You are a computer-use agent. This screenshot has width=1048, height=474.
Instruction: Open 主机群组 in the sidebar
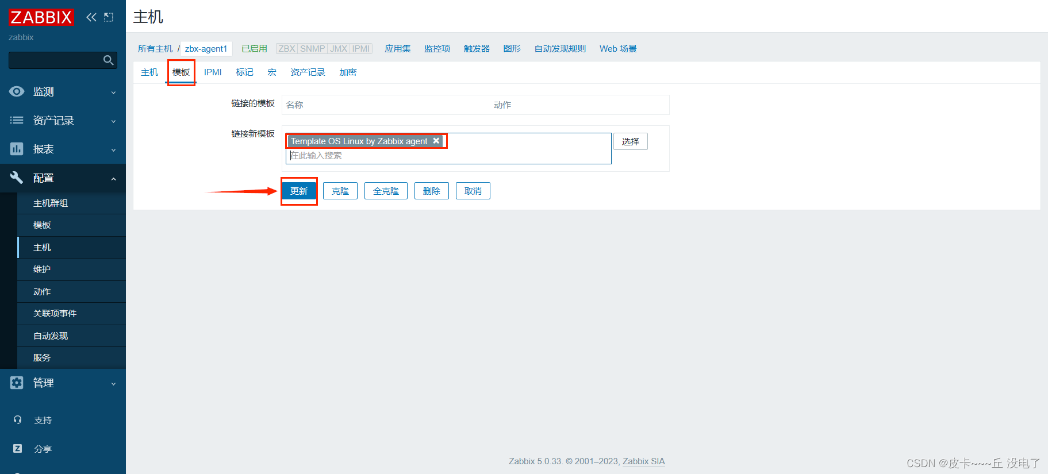[71, 203]
